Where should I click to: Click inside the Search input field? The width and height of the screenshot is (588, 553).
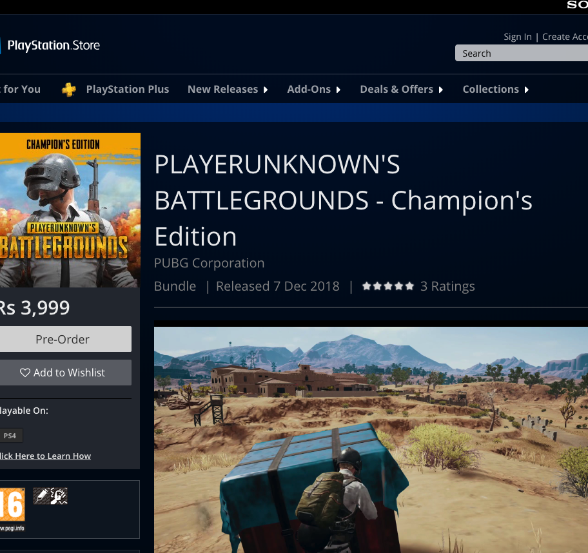click(x=522, y=53)
